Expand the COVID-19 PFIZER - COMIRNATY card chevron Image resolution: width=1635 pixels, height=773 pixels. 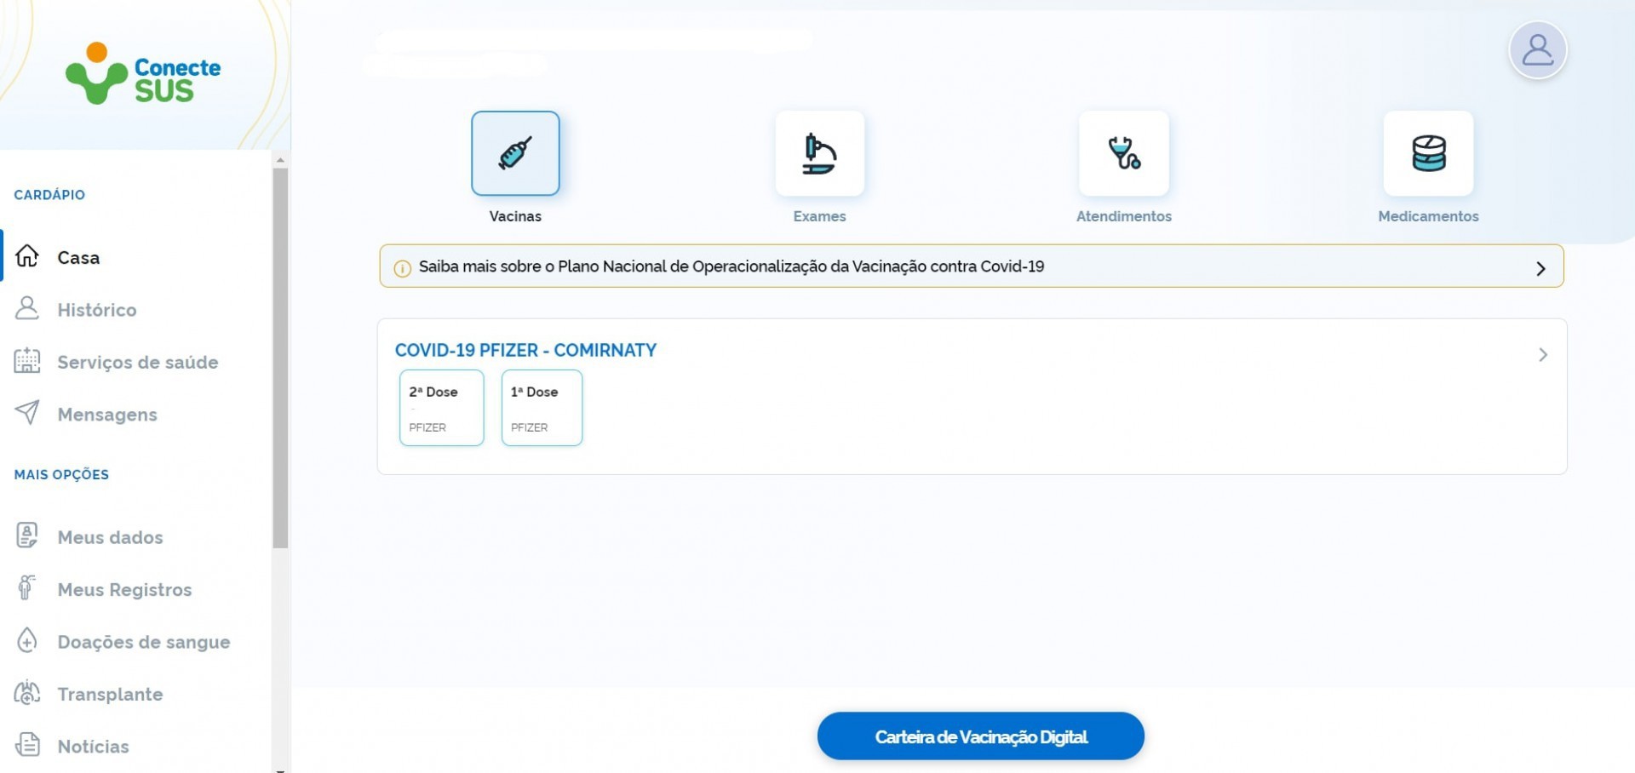pos(1543,355)
